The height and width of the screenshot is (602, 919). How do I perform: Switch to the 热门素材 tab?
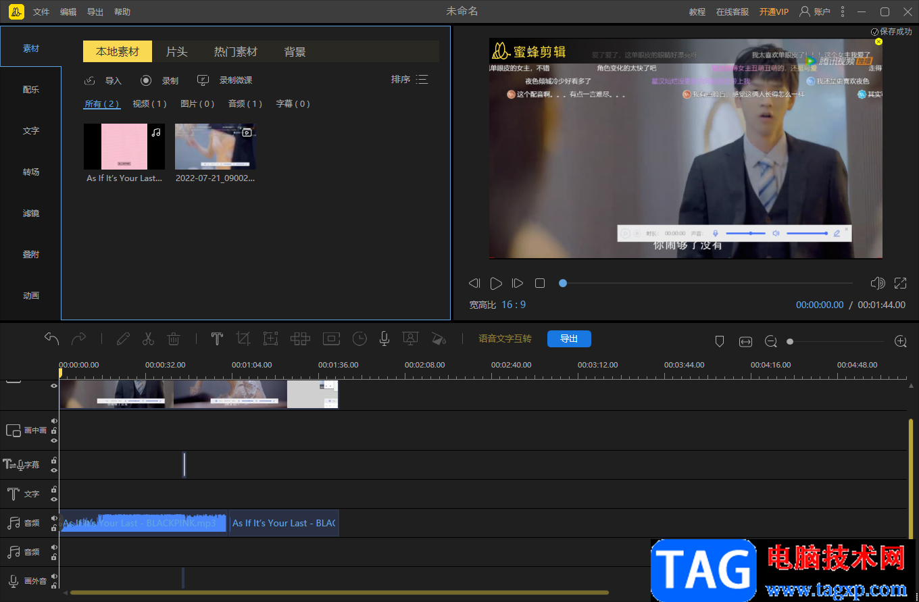236,52
